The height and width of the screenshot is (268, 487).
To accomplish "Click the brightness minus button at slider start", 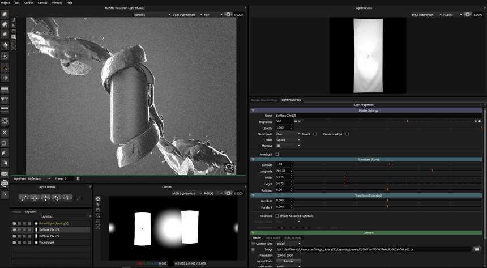I will (296, 121).
